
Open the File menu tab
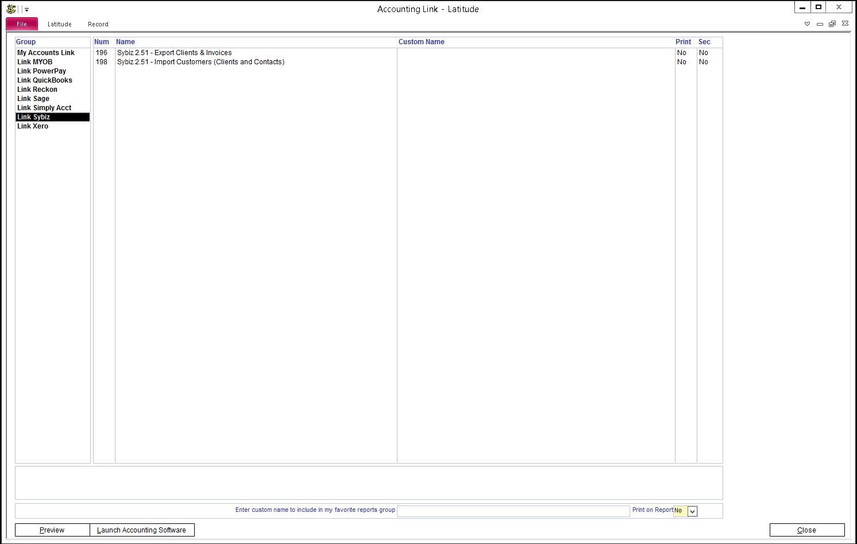[x=22, y=24]
